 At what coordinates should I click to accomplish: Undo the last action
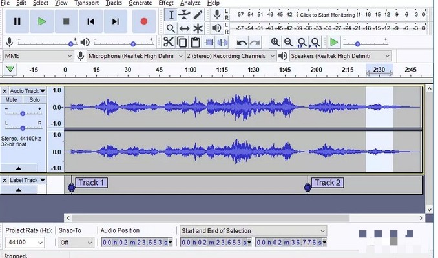pyautogui.click(x=242, y=43)
